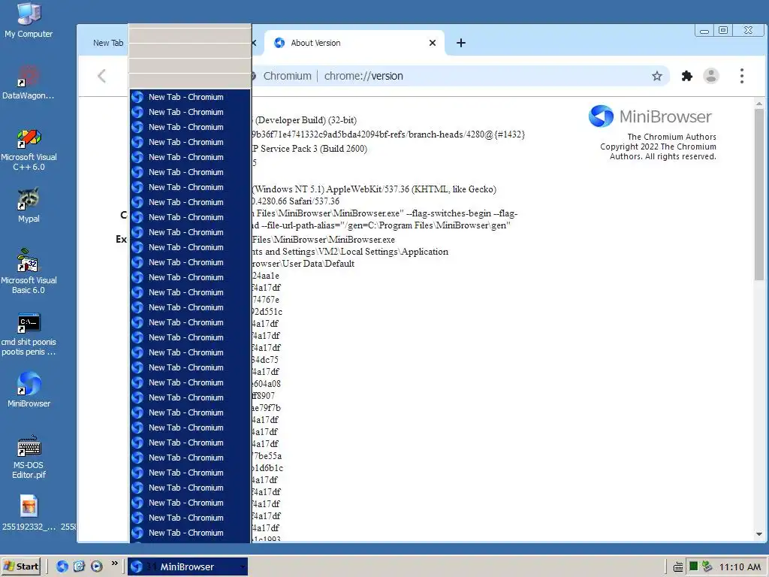Click the 11:10 AM taskbar clock
The height and width of the screenshot is (577, 769).
coord(740,567)
